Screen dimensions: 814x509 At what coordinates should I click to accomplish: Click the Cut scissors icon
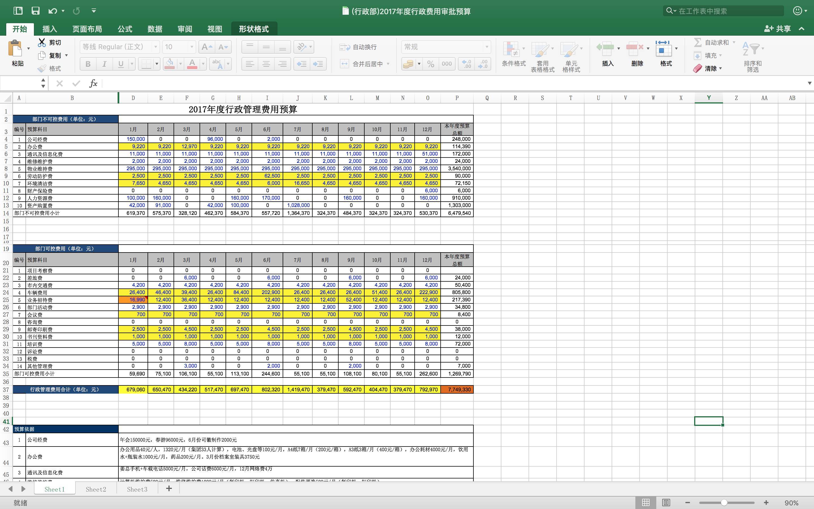(42, 42)
